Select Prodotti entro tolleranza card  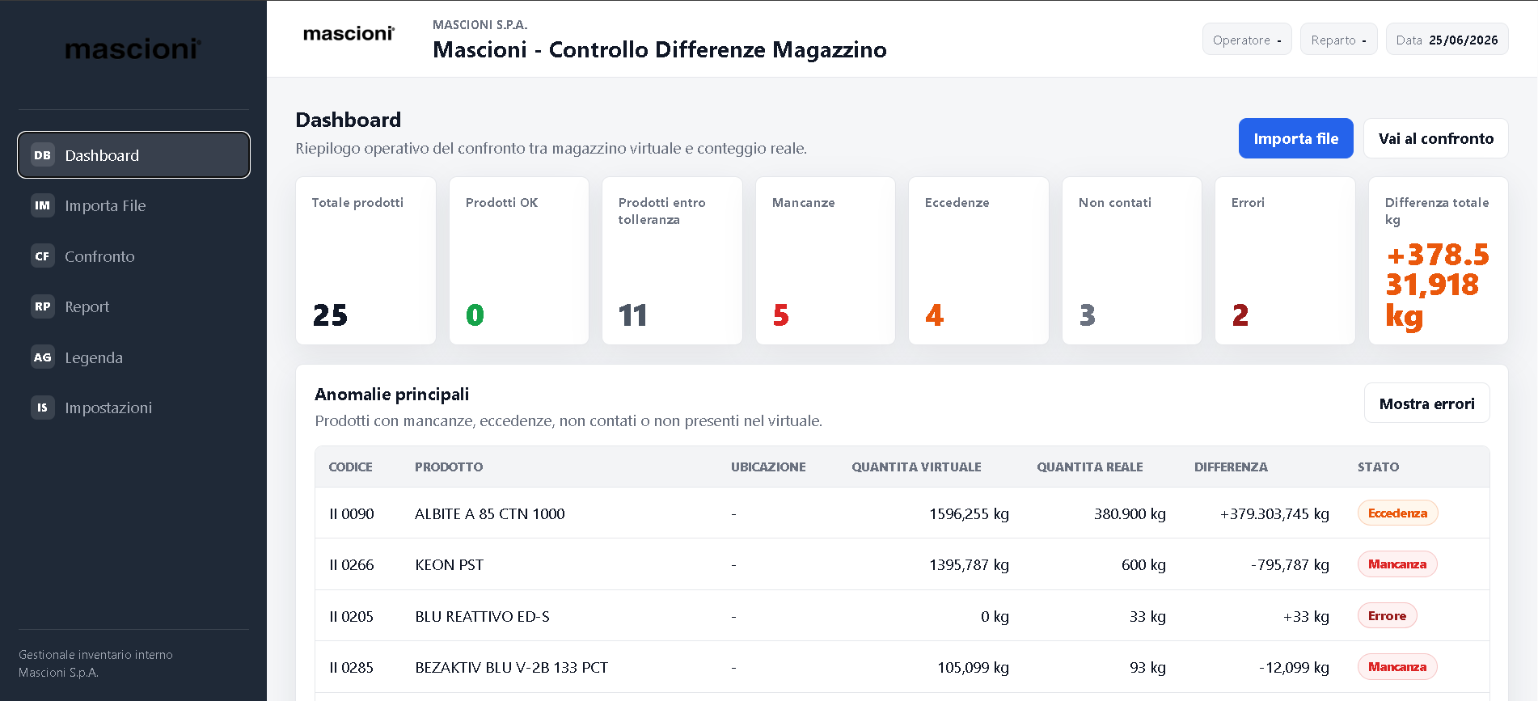pyautogui.click(x=672, y=260)
